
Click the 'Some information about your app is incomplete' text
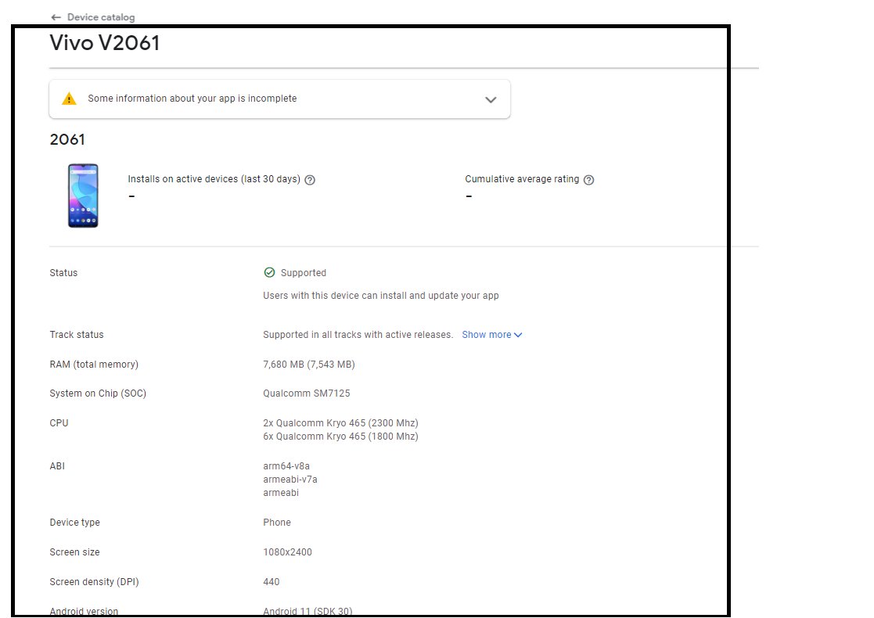(192, 99)
